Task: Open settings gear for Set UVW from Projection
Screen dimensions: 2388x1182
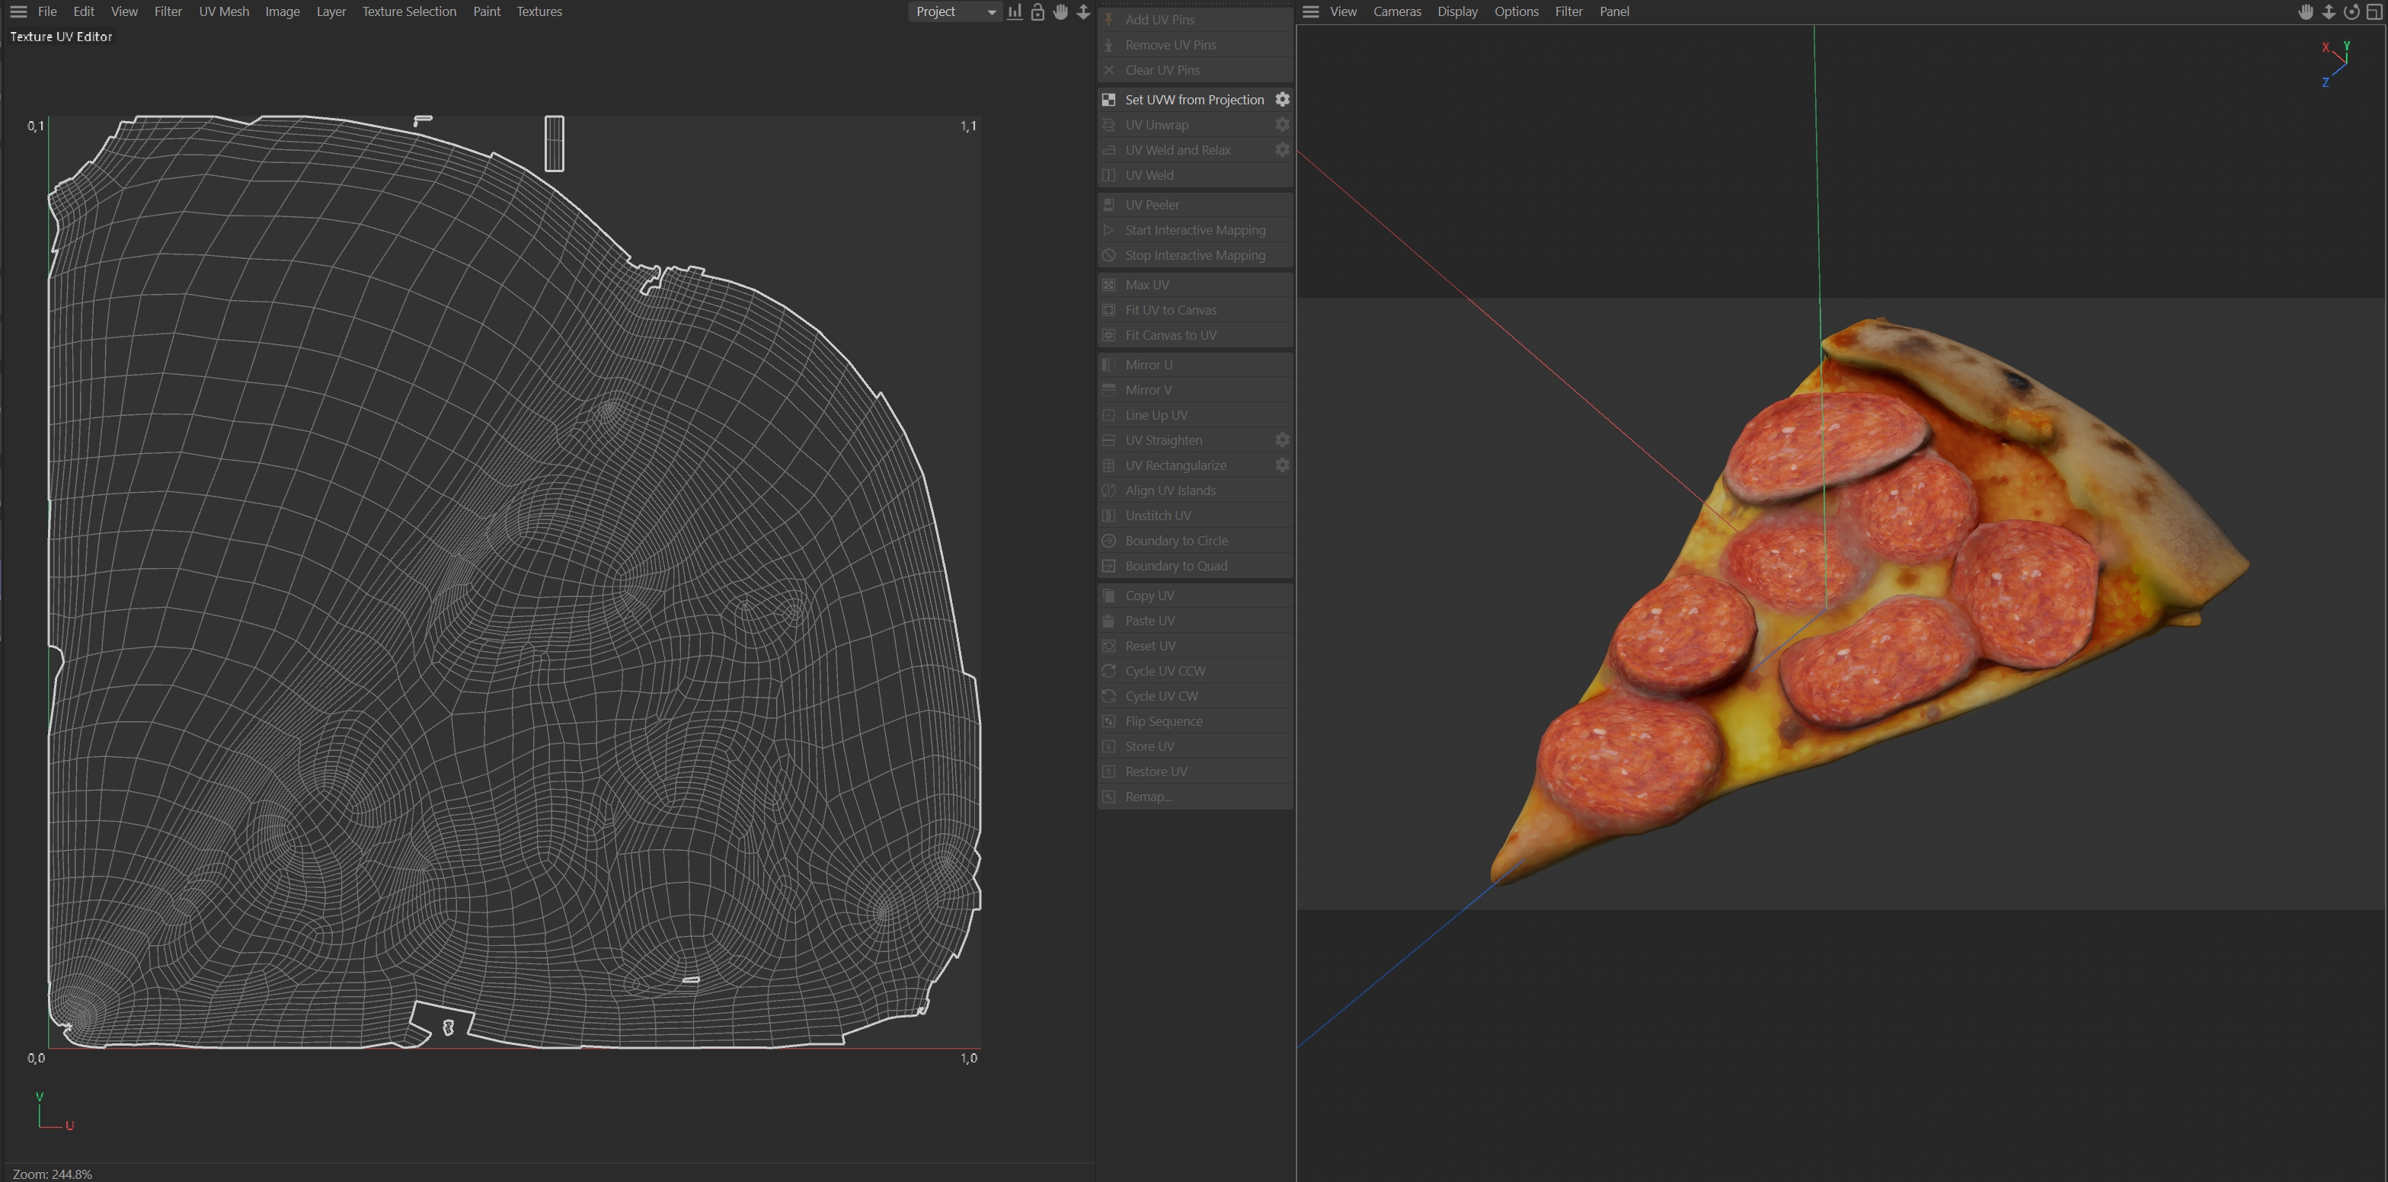Action: 1282,99
